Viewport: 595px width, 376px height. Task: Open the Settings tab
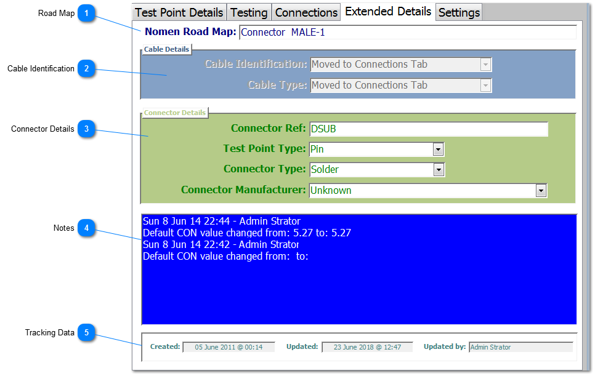tap(459, 12)
